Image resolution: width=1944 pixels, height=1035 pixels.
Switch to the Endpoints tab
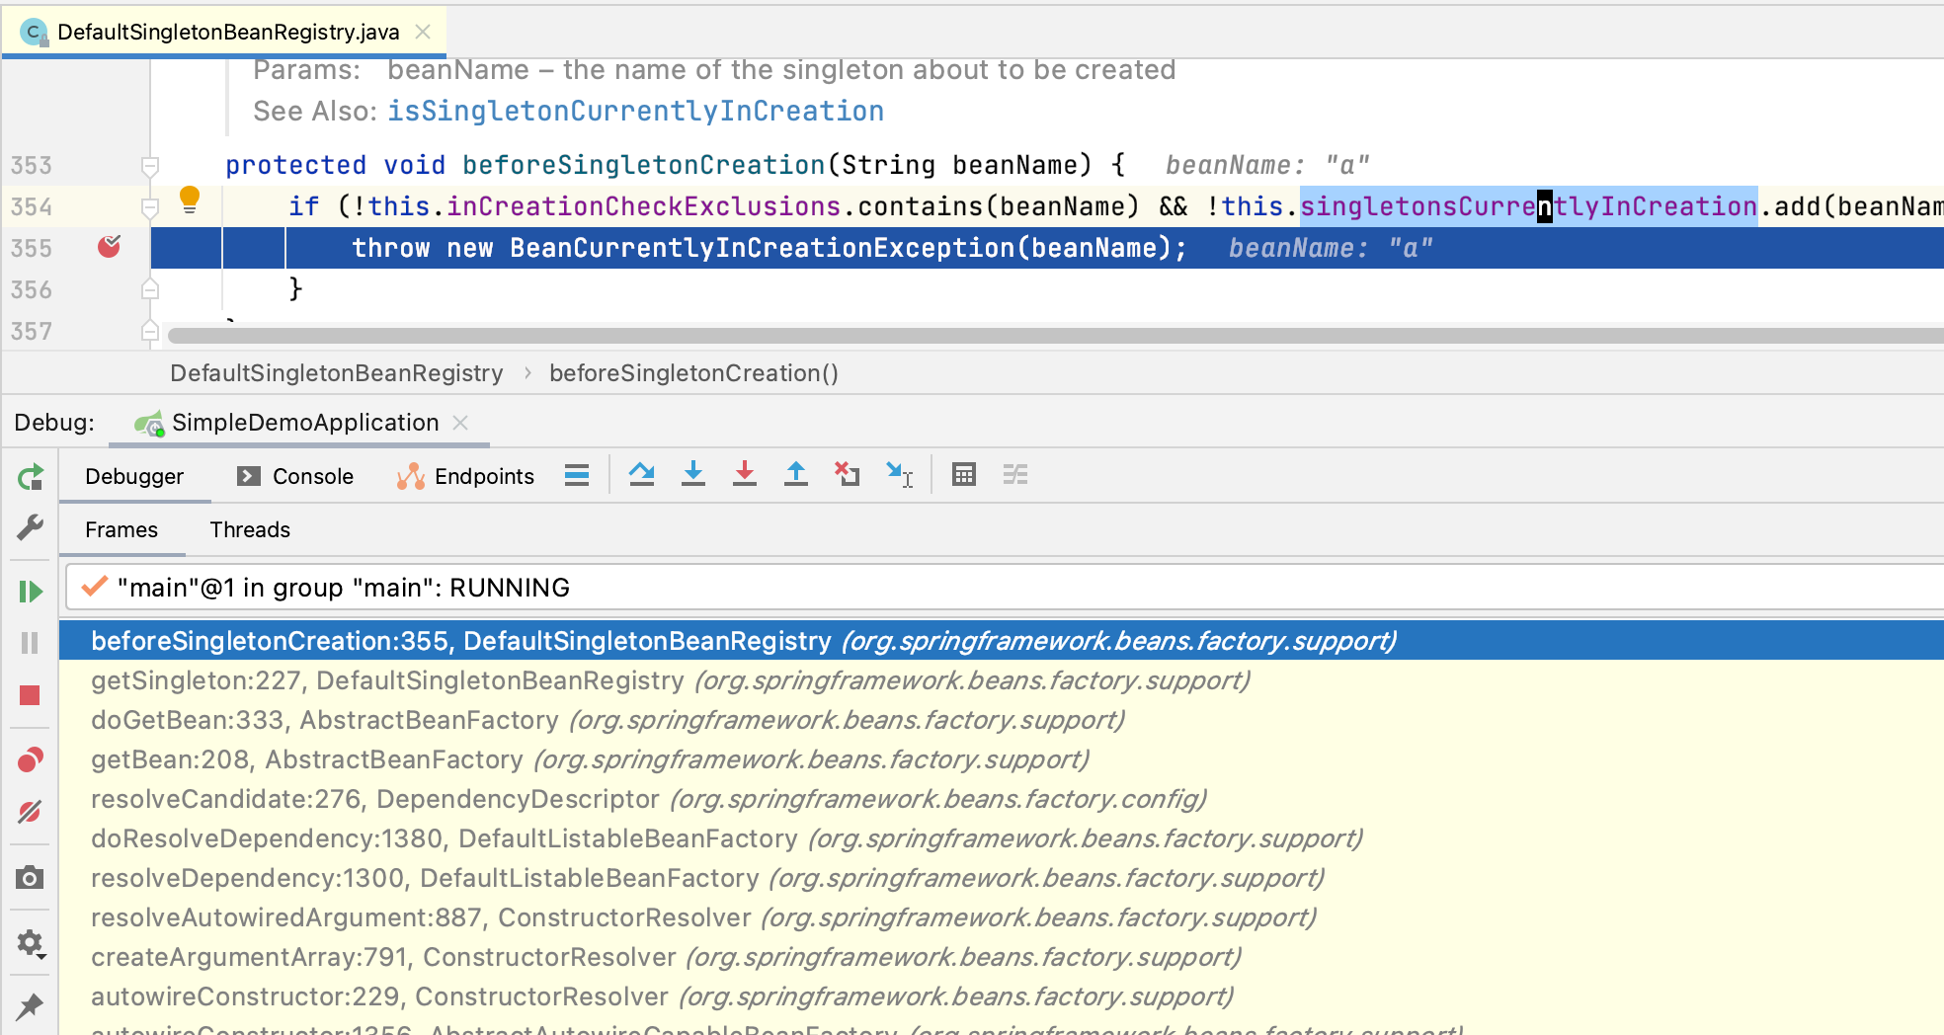[465, 476]
